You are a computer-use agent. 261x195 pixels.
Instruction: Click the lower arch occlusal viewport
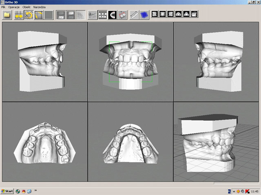(x=130, y=142)
